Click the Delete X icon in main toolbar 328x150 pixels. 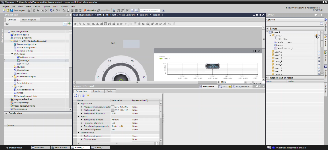[46, 10]
